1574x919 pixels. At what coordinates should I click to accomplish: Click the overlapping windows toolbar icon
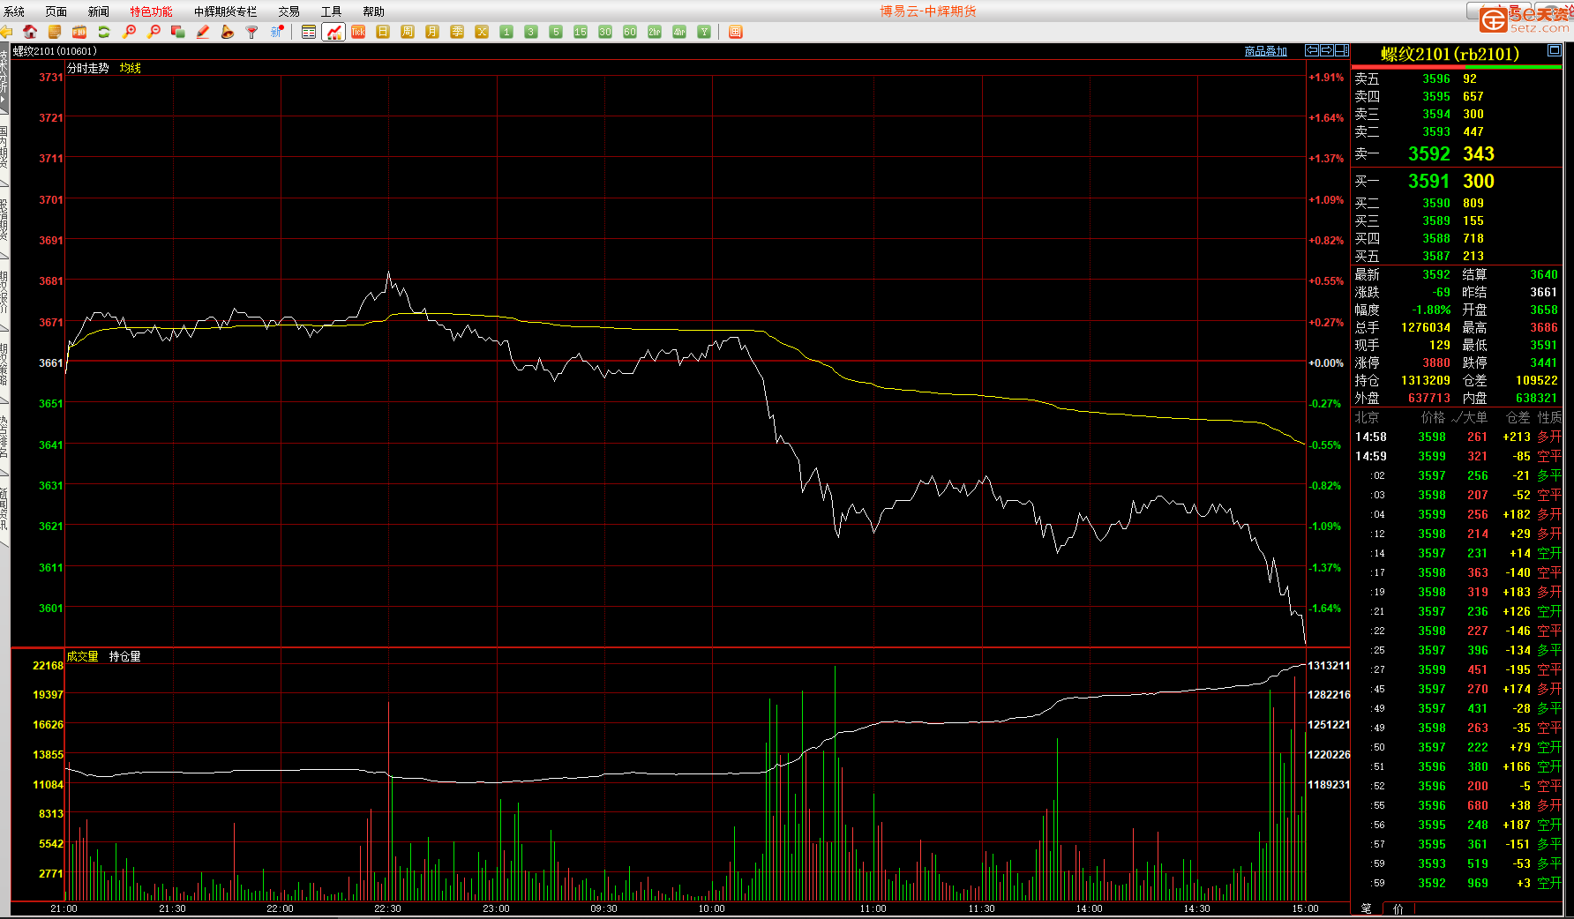tap(178, 32)
